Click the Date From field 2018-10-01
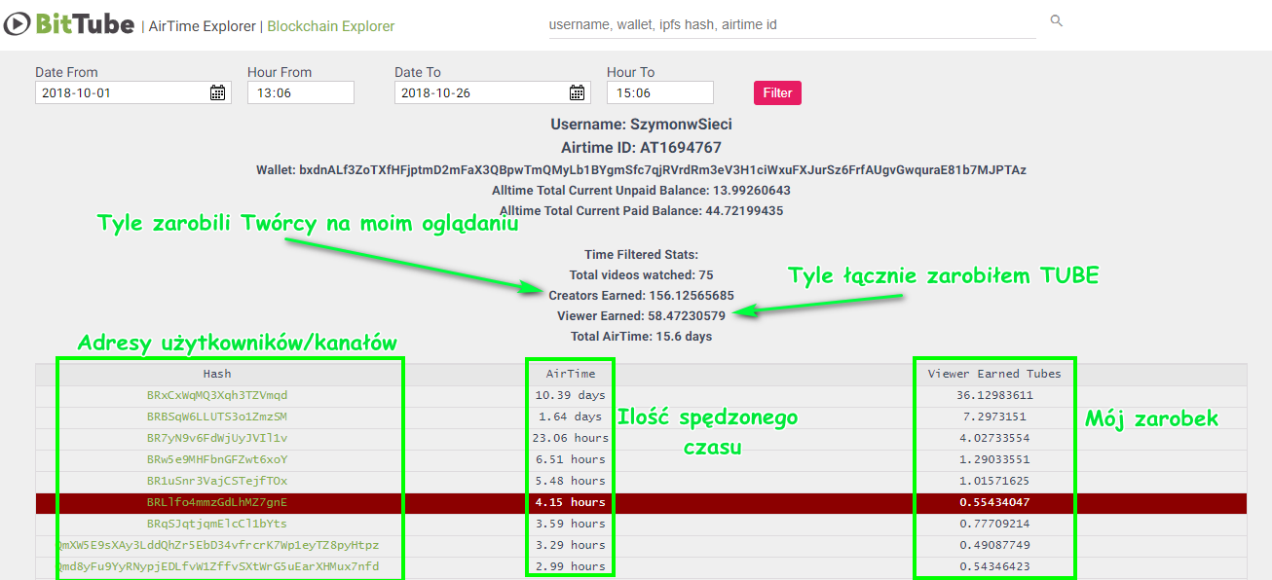This screenshot has height=580, width=1272. click(x=133, y=92)
